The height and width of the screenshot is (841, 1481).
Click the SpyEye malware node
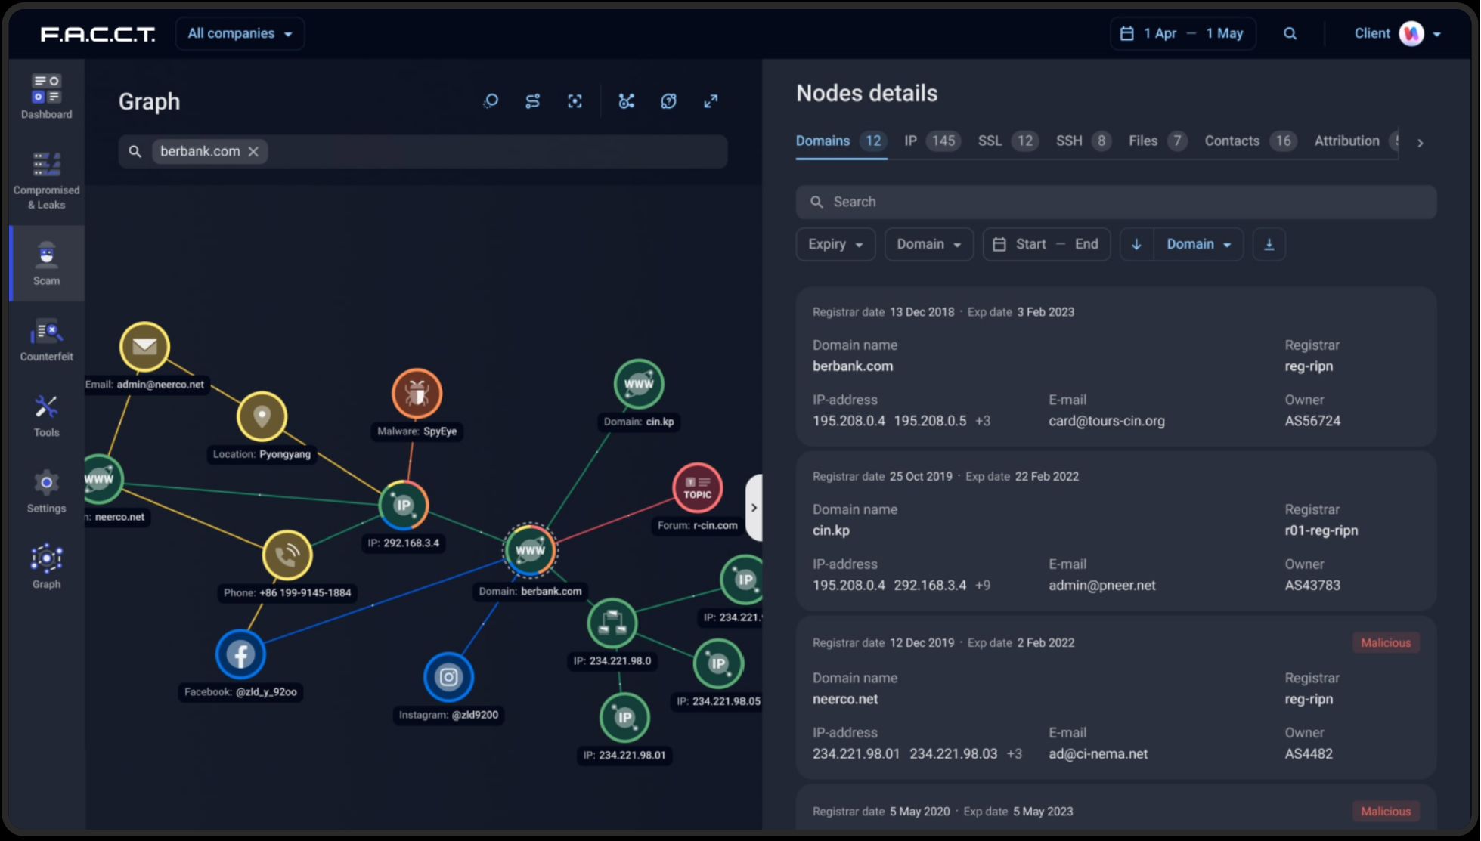417,394
